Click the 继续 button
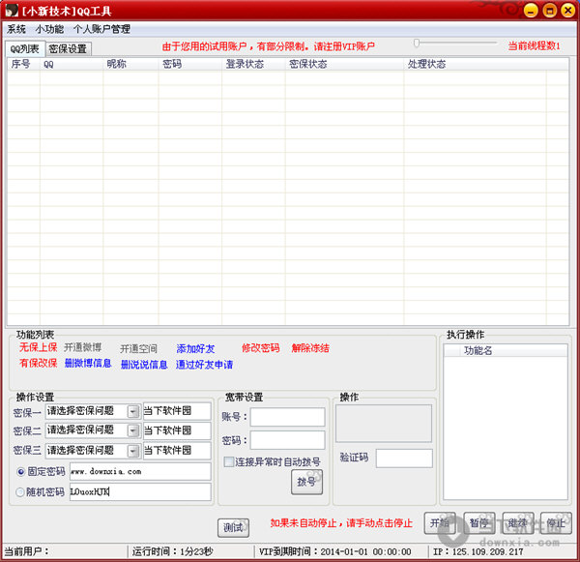Viewport: 580px width, 562px height. (x=517, y=523)
